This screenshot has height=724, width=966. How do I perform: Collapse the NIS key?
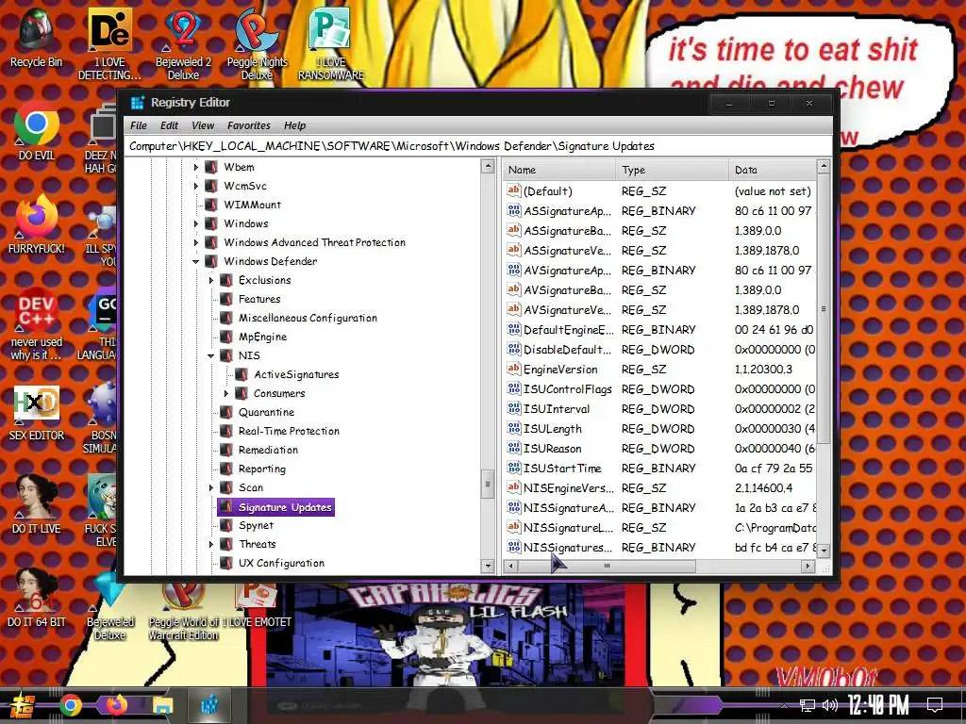pos(210,355)
